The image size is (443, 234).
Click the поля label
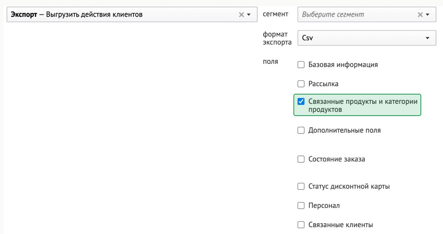(271, 62)
